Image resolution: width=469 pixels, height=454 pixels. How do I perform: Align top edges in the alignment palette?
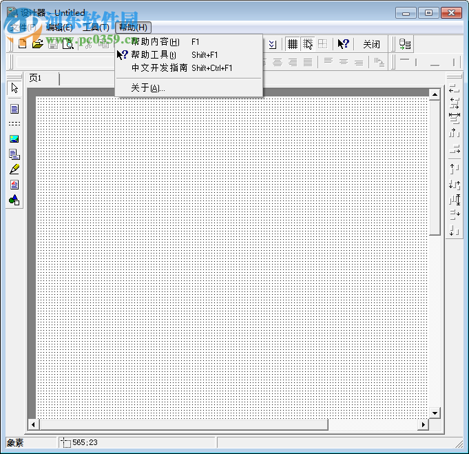tap(455, 169)
